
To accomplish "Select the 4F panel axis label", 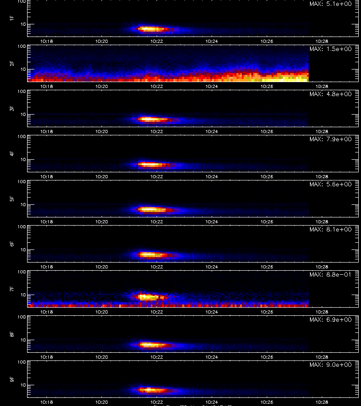I will (x=12, y=153).
